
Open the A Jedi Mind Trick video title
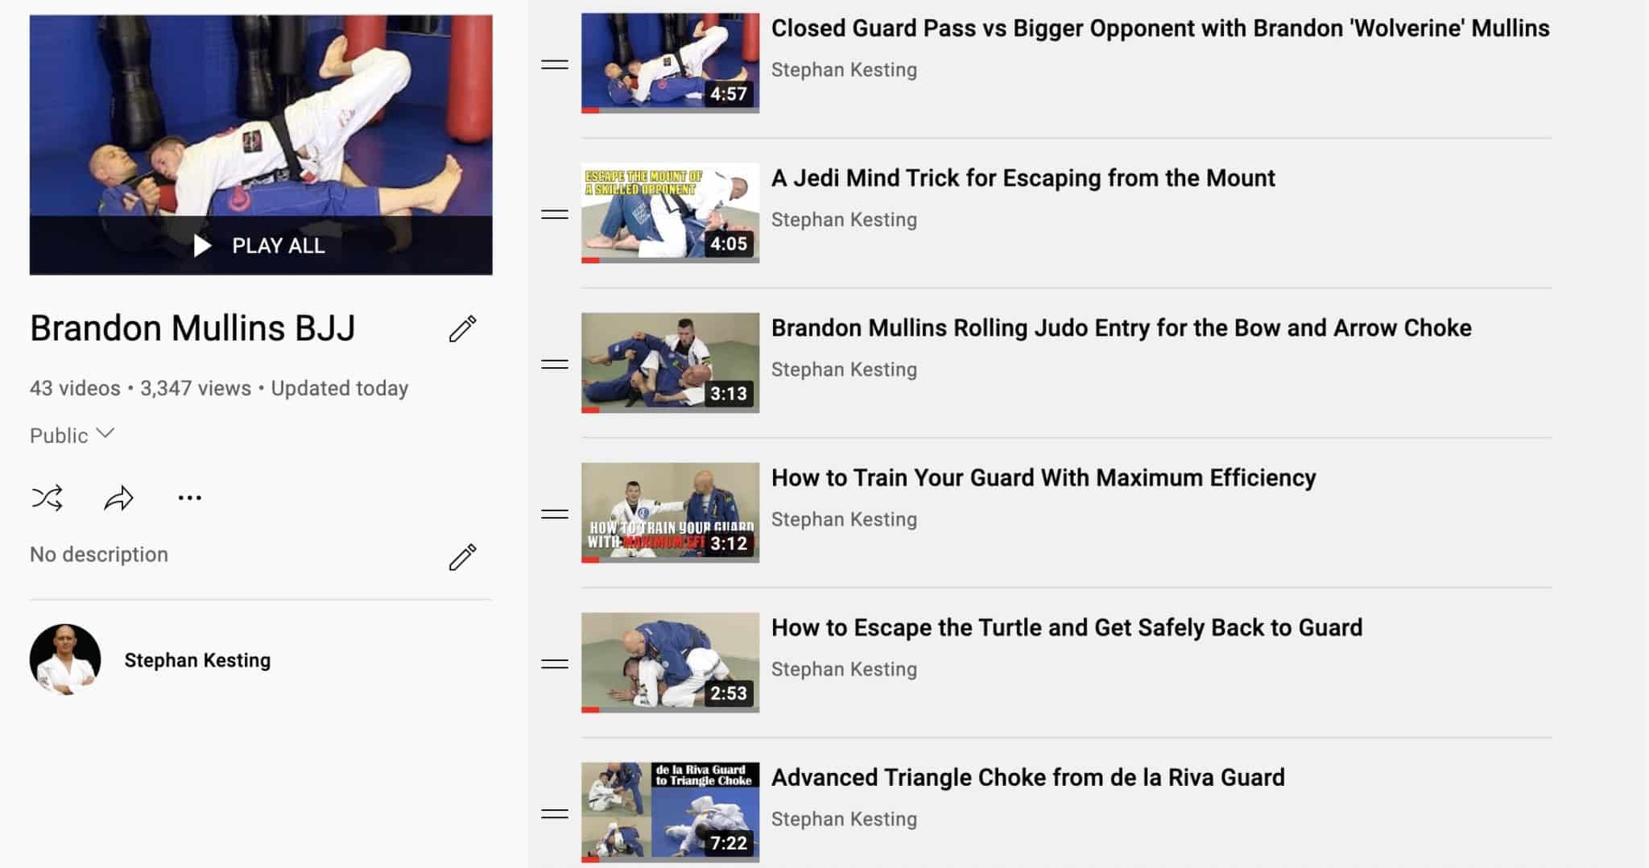(x=1023, y=178)
